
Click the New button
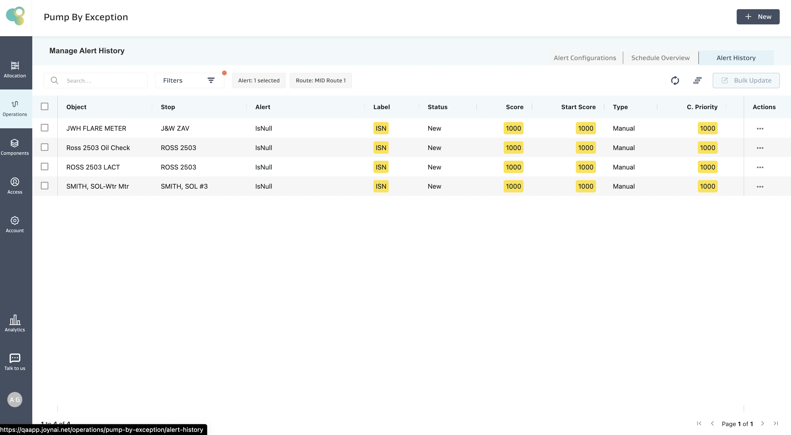(757, 17)
